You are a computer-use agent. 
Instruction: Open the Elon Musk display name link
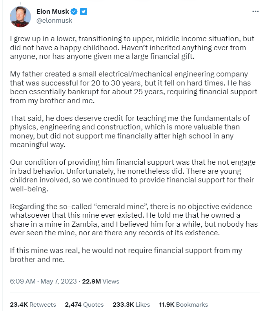pos(52,12)
